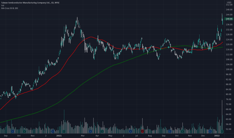This screenshot has height=138, width=234.
Task: Click the Aug label on time axis
Action: (x=150, y=135)
